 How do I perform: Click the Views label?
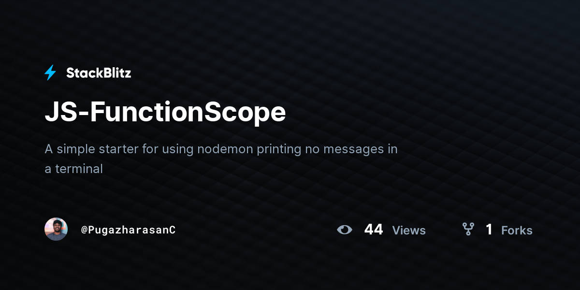pyautogui.click(x=409, y=231)
